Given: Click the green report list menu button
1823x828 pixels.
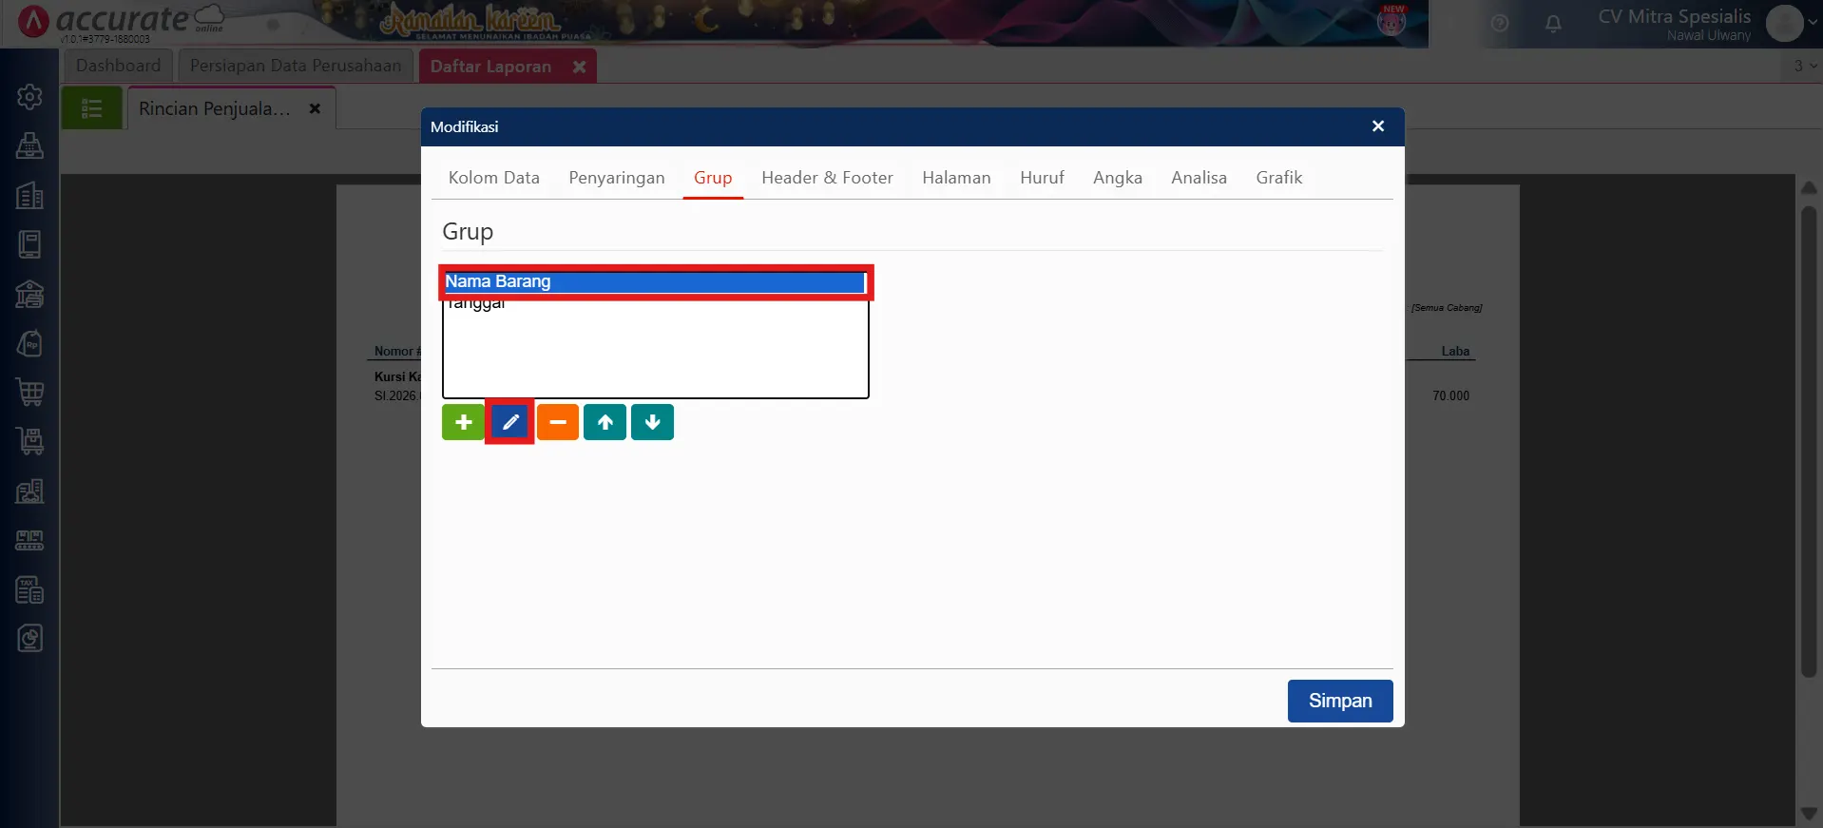Looking at the screenshot, I should click(x=92, y=108).
